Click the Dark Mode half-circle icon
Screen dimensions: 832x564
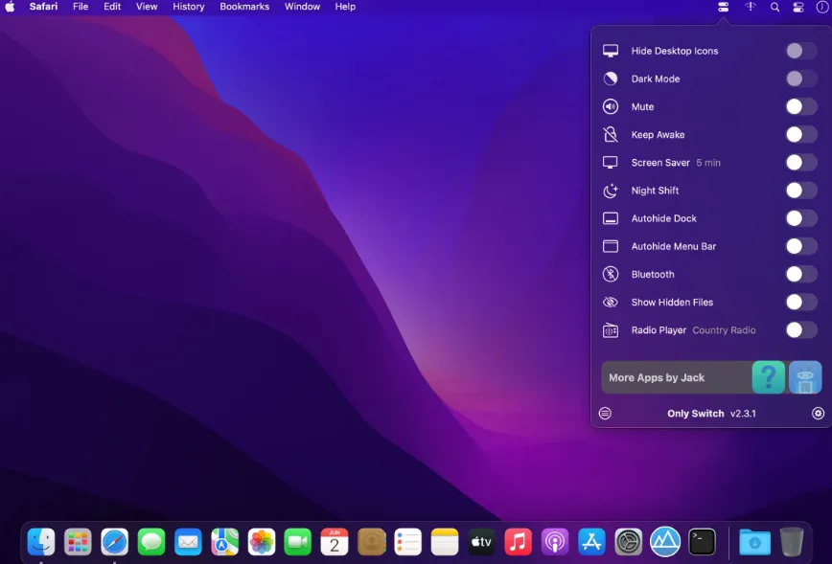(x=611, y=79)
